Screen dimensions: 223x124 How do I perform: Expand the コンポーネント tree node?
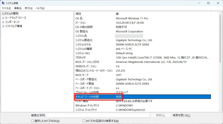tap(3, 22)
